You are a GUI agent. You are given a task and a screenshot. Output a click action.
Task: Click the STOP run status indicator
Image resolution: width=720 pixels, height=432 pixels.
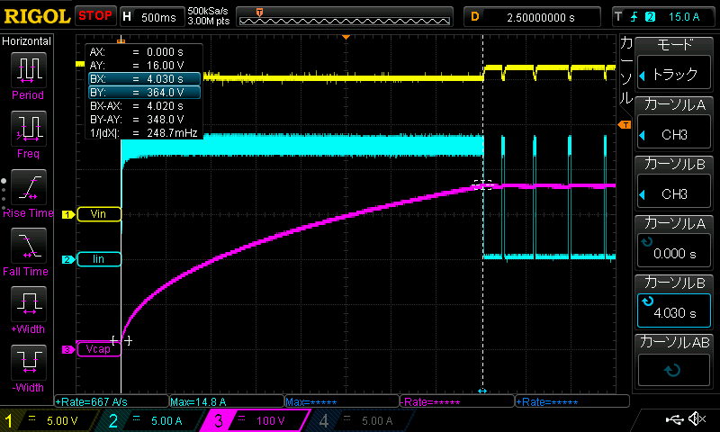[95, 16]
